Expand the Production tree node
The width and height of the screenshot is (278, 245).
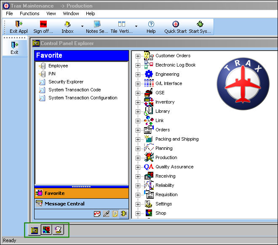[x=138, y=158]
